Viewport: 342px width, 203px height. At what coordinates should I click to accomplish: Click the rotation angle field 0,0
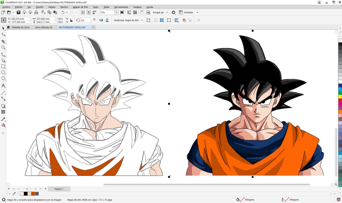[x=86, y=20]
